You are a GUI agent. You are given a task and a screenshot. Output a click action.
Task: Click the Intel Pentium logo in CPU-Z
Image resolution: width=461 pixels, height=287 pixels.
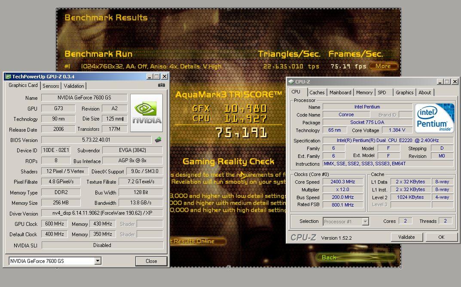point(434,118)
